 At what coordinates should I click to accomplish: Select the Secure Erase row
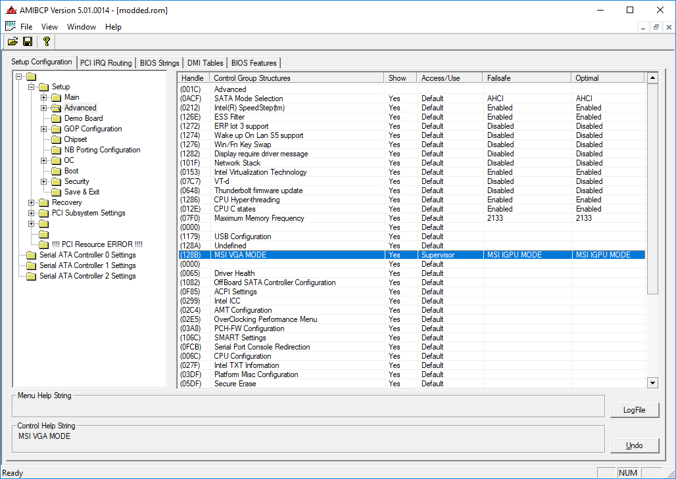point(412,384)
